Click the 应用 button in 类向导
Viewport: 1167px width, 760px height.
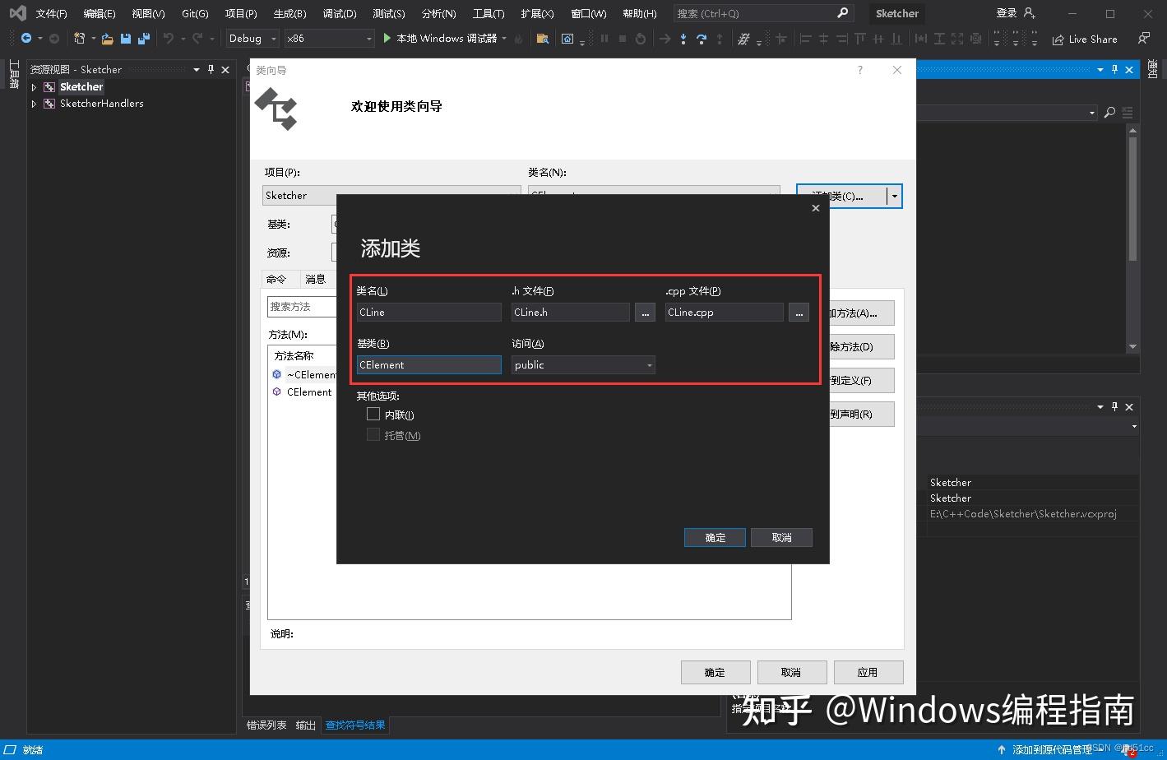(x=868, y=672)
